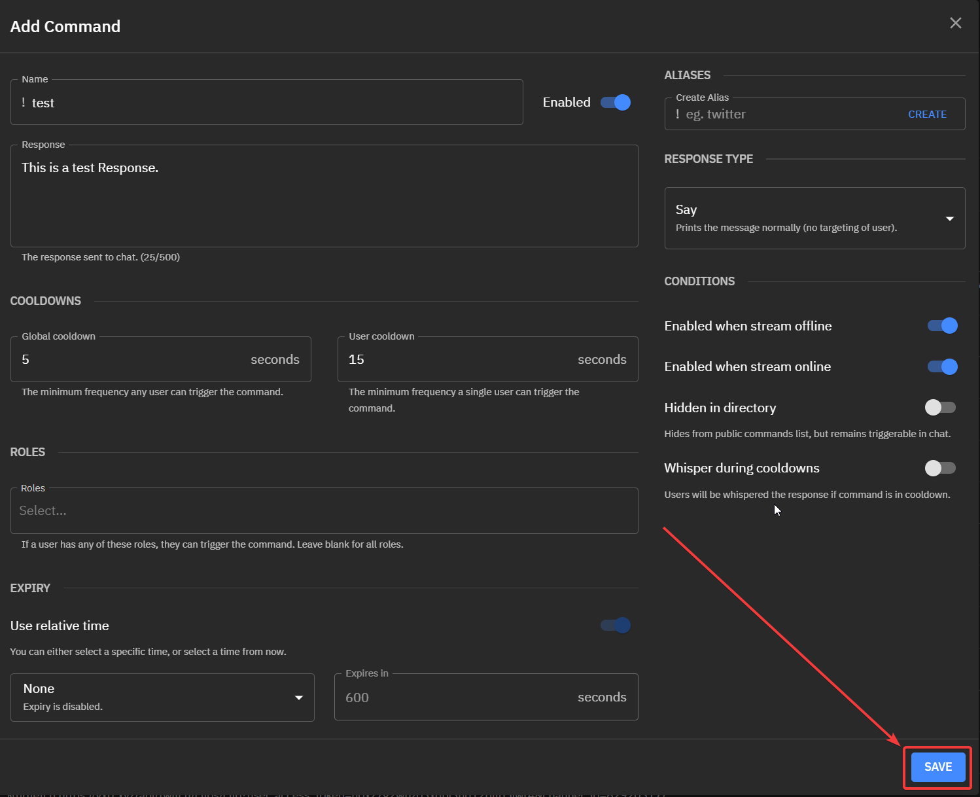Viewport: 980px width, 797px height.
Task: Click the Expires in seconds field
Action: 458,698
